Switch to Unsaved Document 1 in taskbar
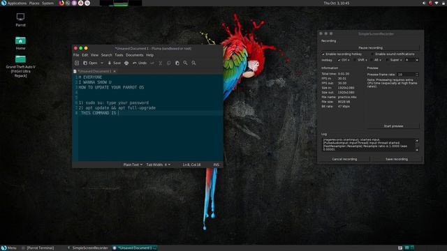 tap(135, 248)
